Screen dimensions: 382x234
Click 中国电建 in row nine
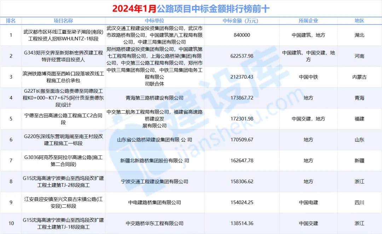tap(309, 203)
